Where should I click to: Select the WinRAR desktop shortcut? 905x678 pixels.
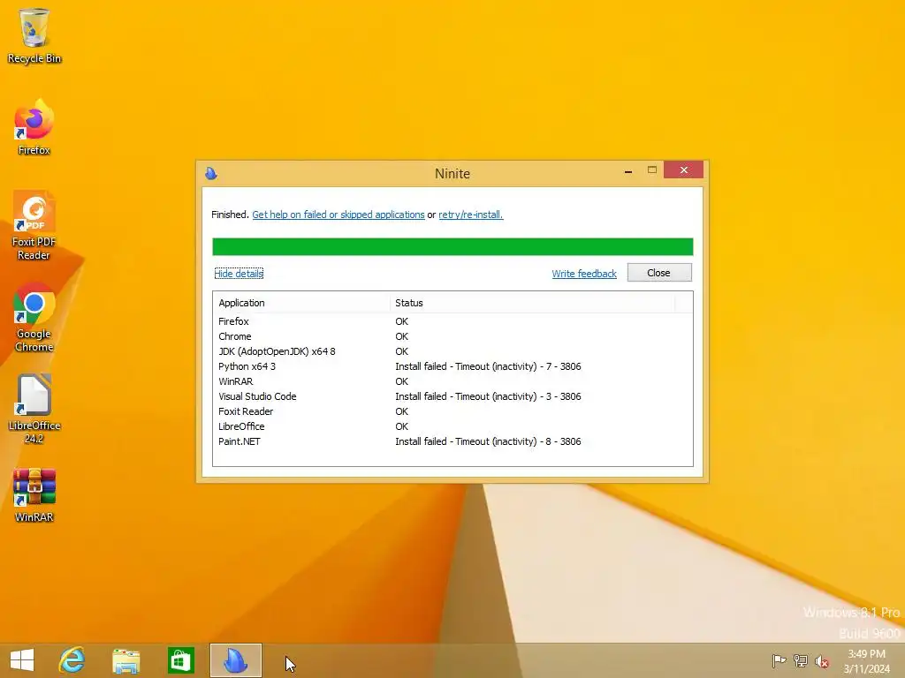(34, 494)
